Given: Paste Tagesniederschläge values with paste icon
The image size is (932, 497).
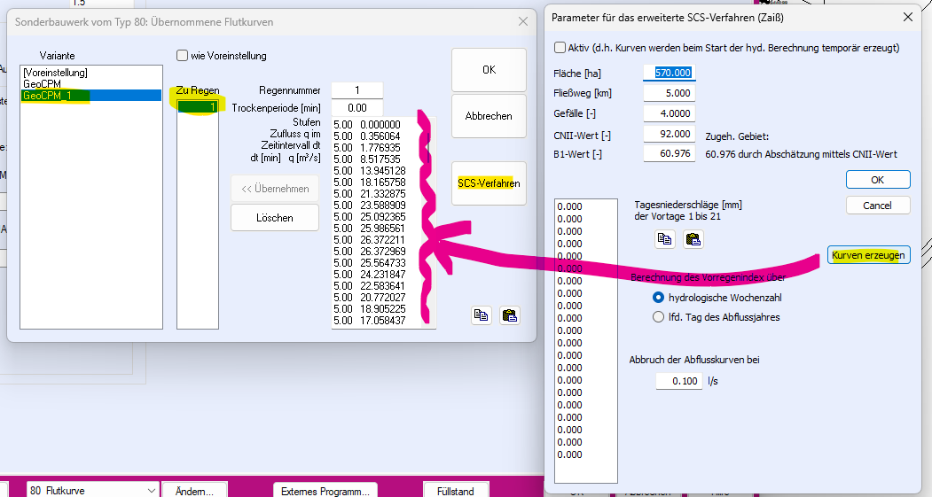Looking at the screenshot, I should [x=693, y=237].
